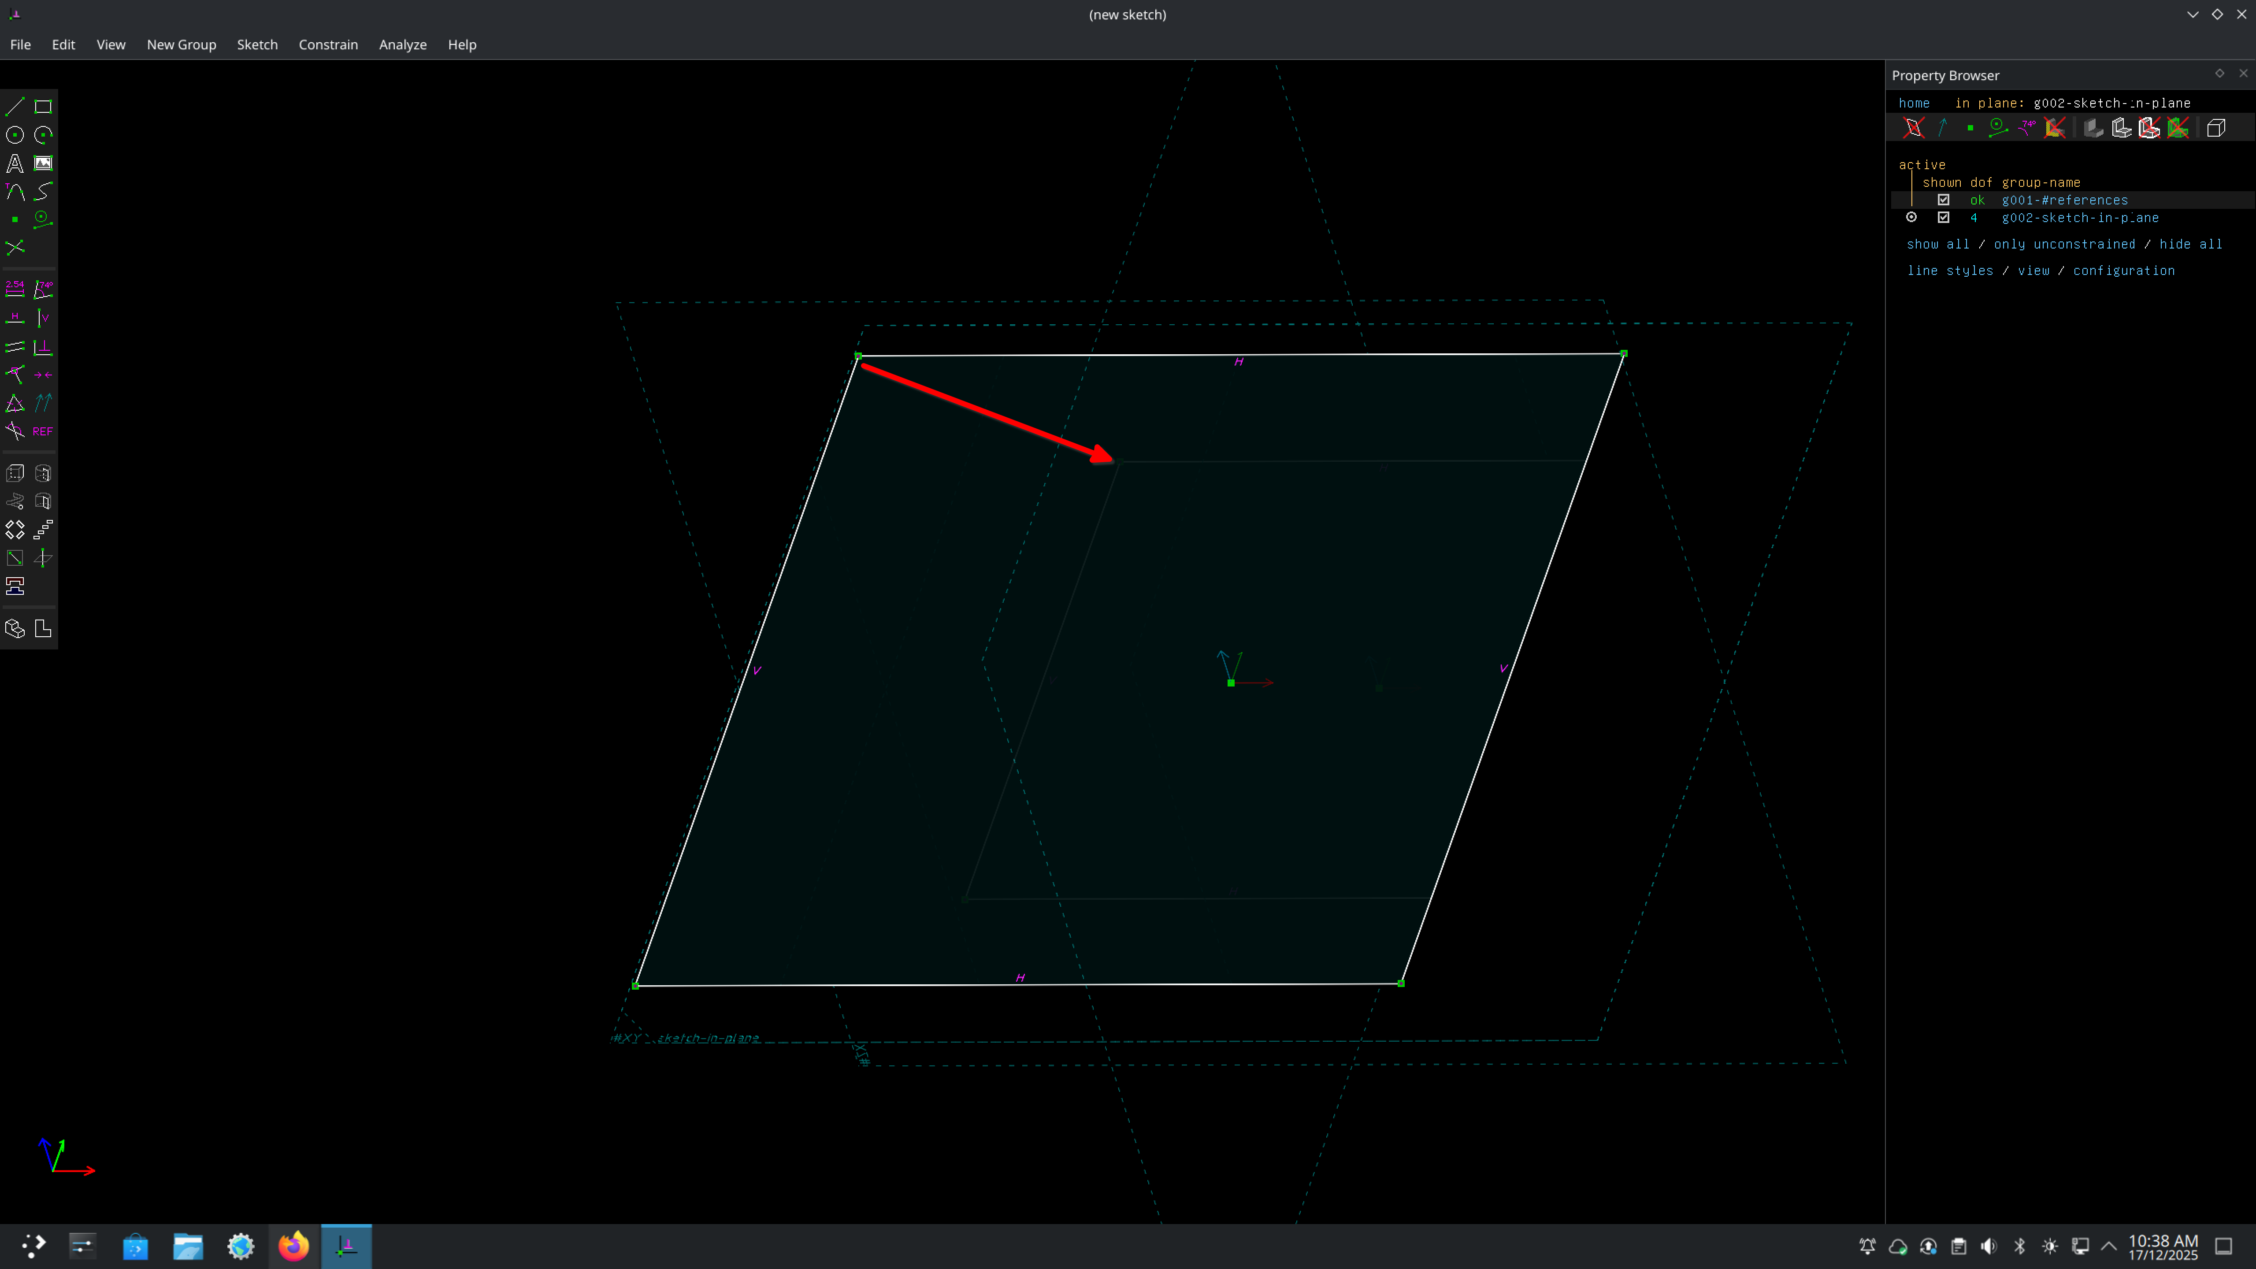Open the 'line styles' link
The image size is (2256, 1269).
(x=1950, y=271)
